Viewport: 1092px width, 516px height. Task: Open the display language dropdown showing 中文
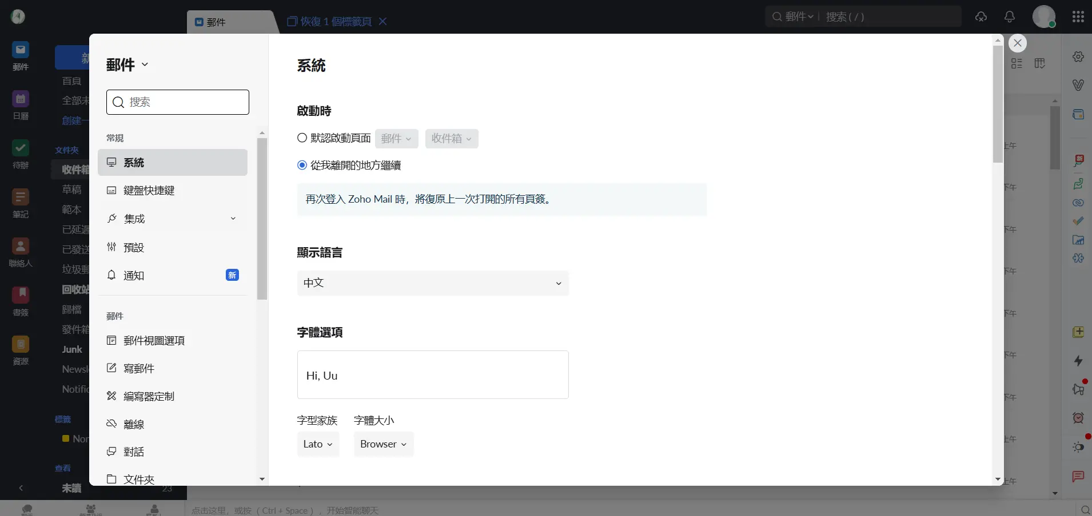(x=433, y=283)
